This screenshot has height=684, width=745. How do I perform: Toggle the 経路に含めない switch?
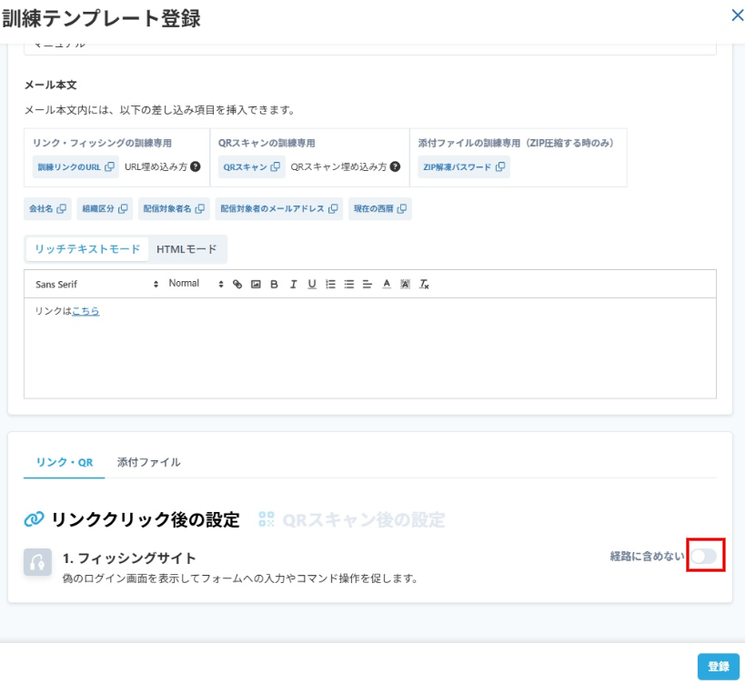(704, 556)
